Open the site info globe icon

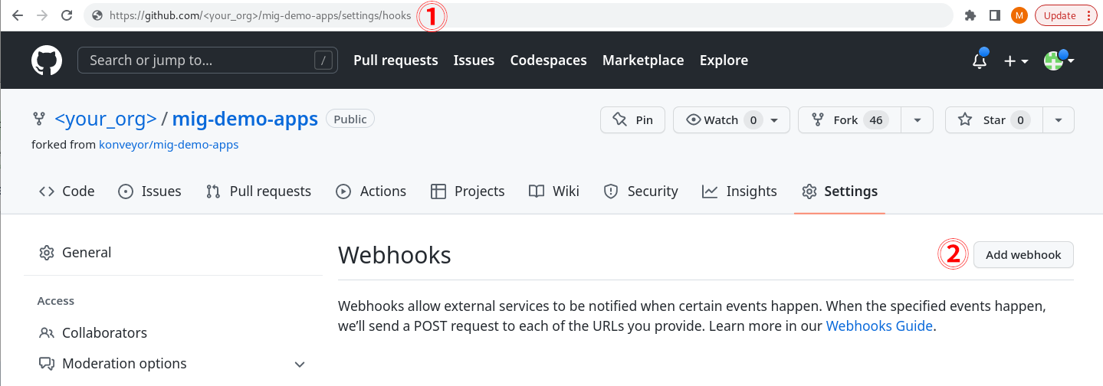[x=97, y=15]
